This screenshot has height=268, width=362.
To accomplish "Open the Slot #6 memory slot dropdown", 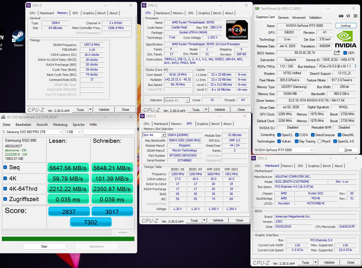I will [x=154, y=135].
